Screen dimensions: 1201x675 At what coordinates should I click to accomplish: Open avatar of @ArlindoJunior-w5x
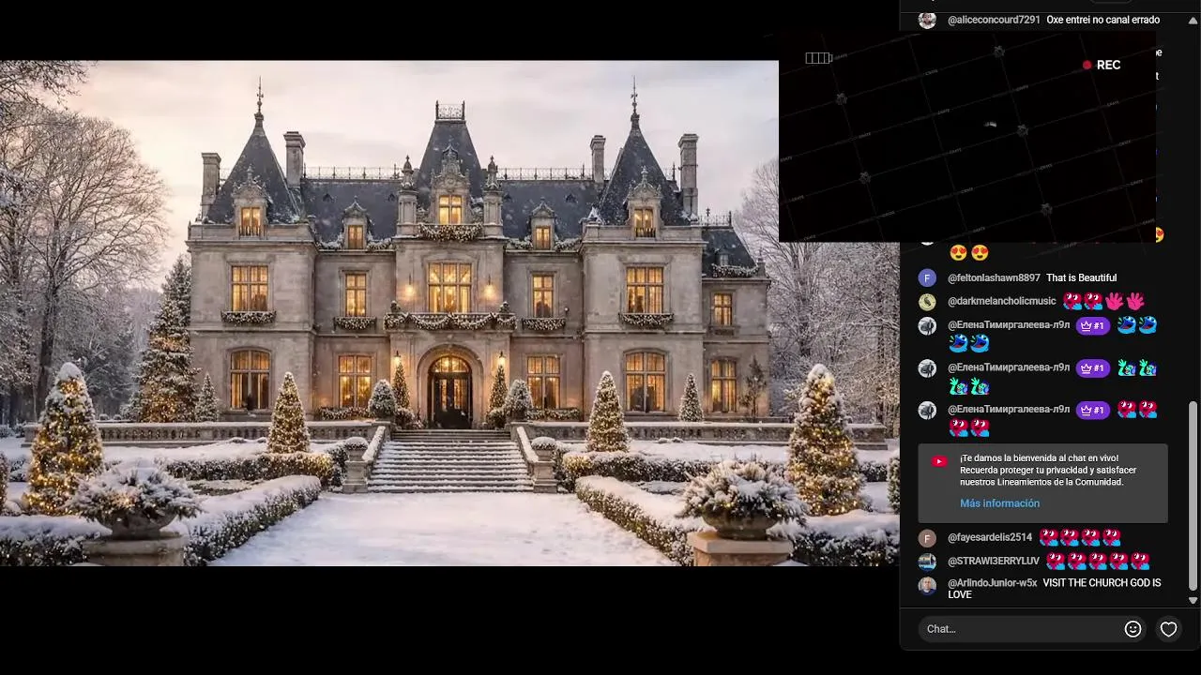(927, 586)
